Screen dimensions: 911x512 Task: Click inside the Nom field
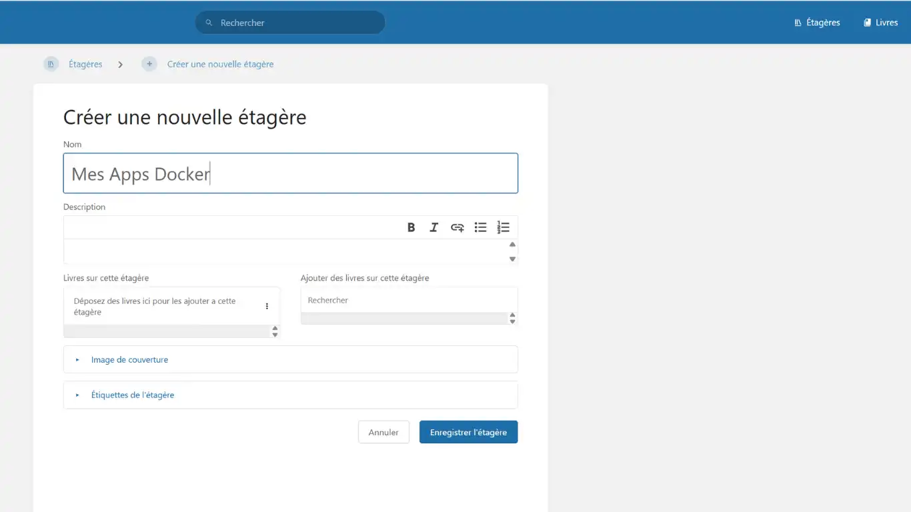point(290,173)
